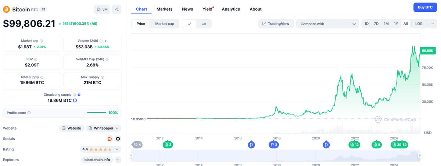This screenshot has width=441, height=166.
Task: Show Total supply info icon
Action: coord(43,77)
